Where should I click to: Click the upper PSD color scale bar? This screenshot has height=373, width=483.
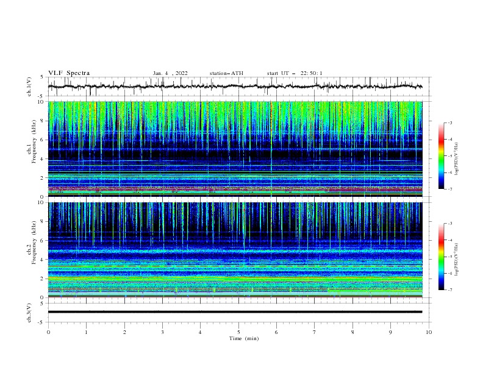point(442,156)
